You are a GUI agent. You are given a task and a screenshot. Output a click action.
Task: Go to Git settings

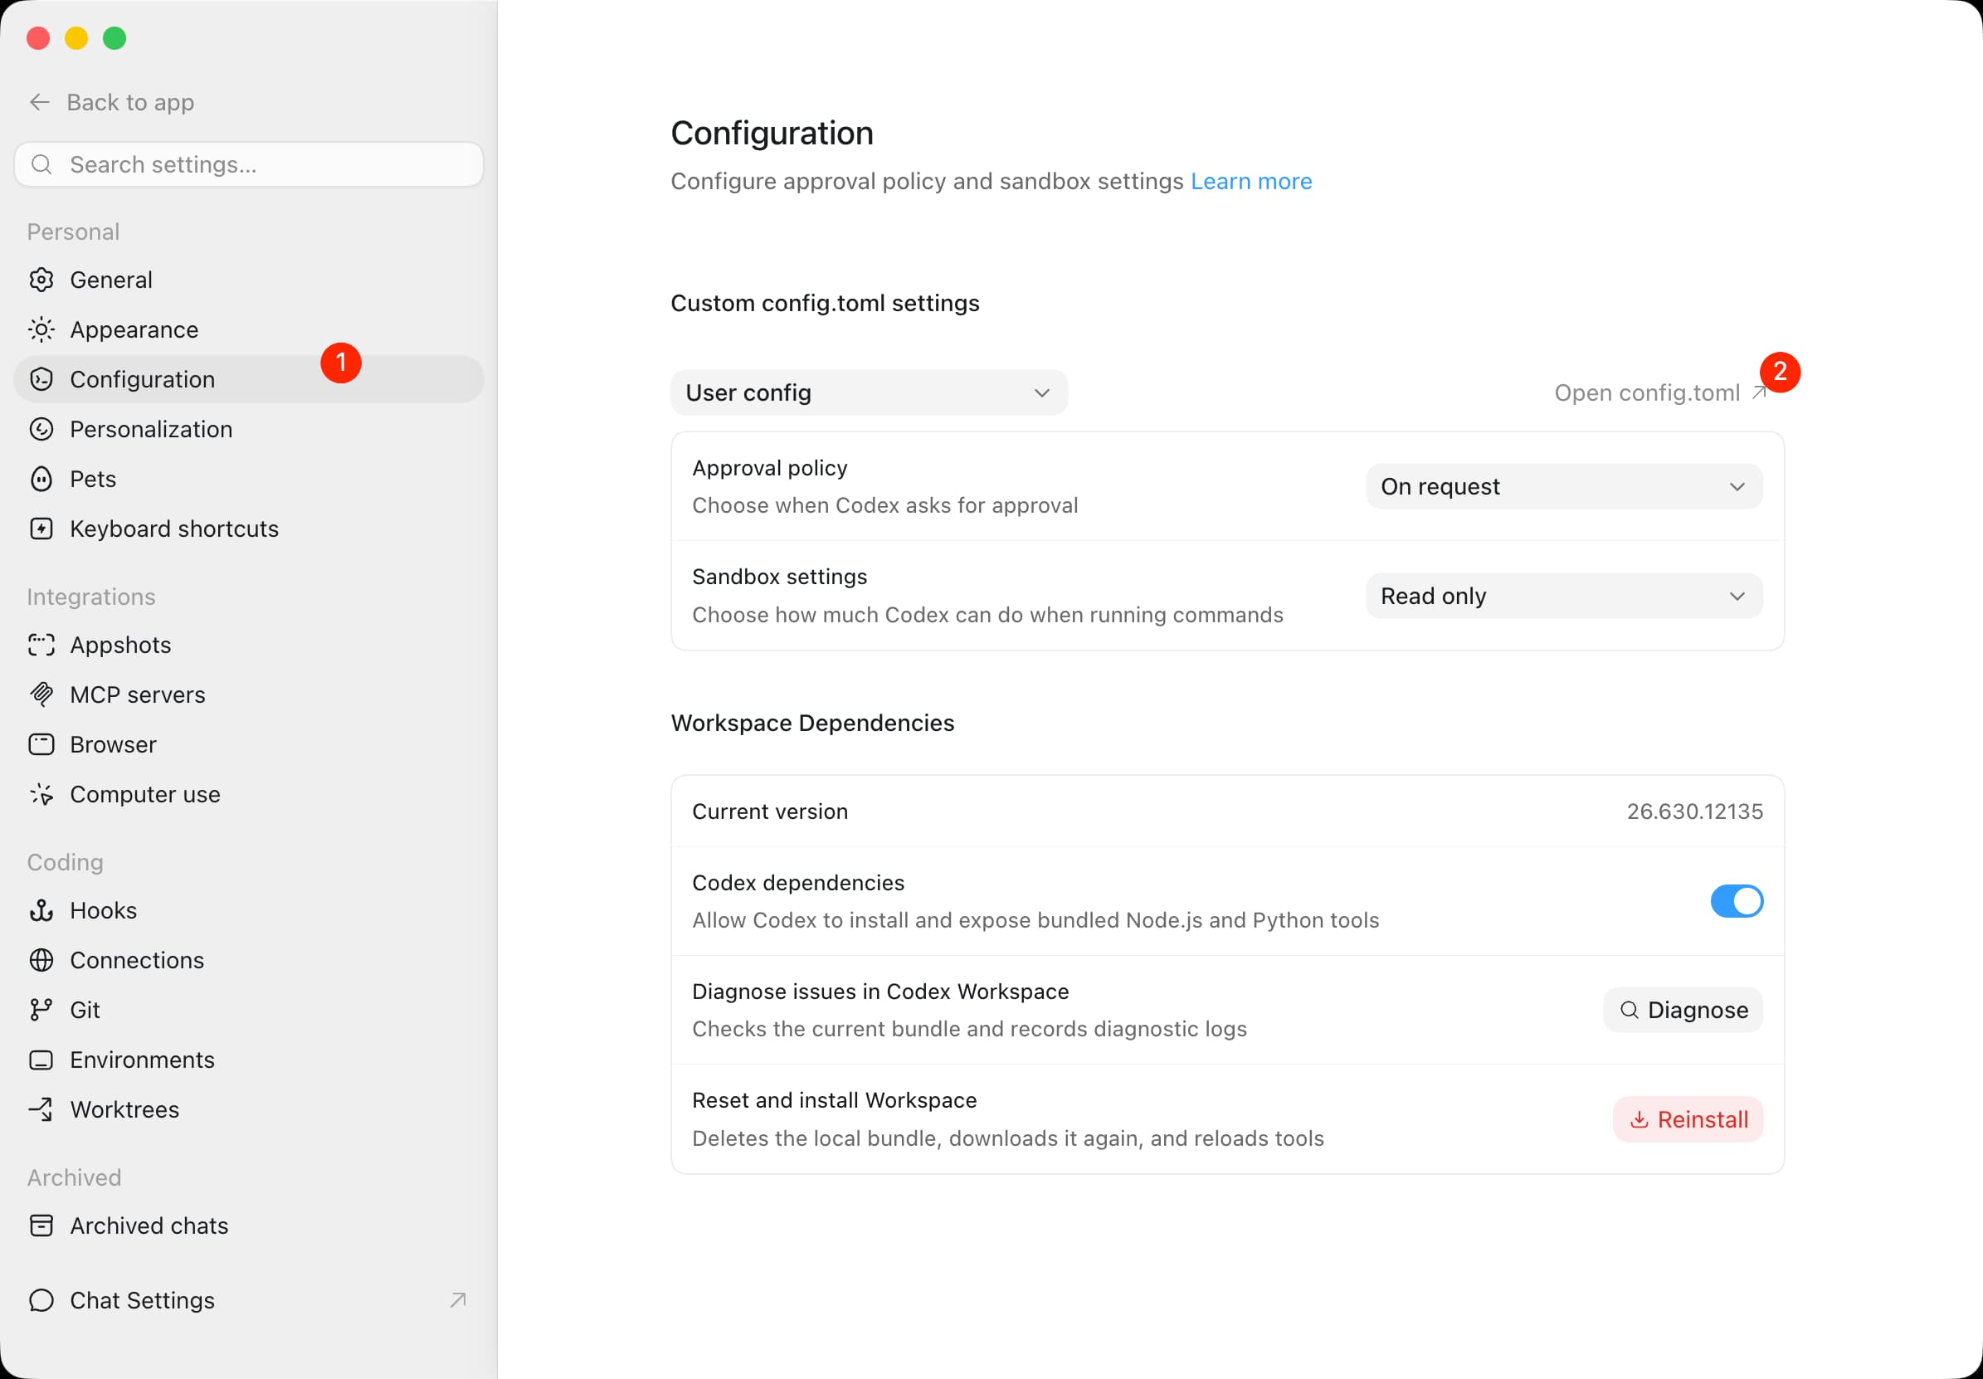click(x=249, y=1010)
